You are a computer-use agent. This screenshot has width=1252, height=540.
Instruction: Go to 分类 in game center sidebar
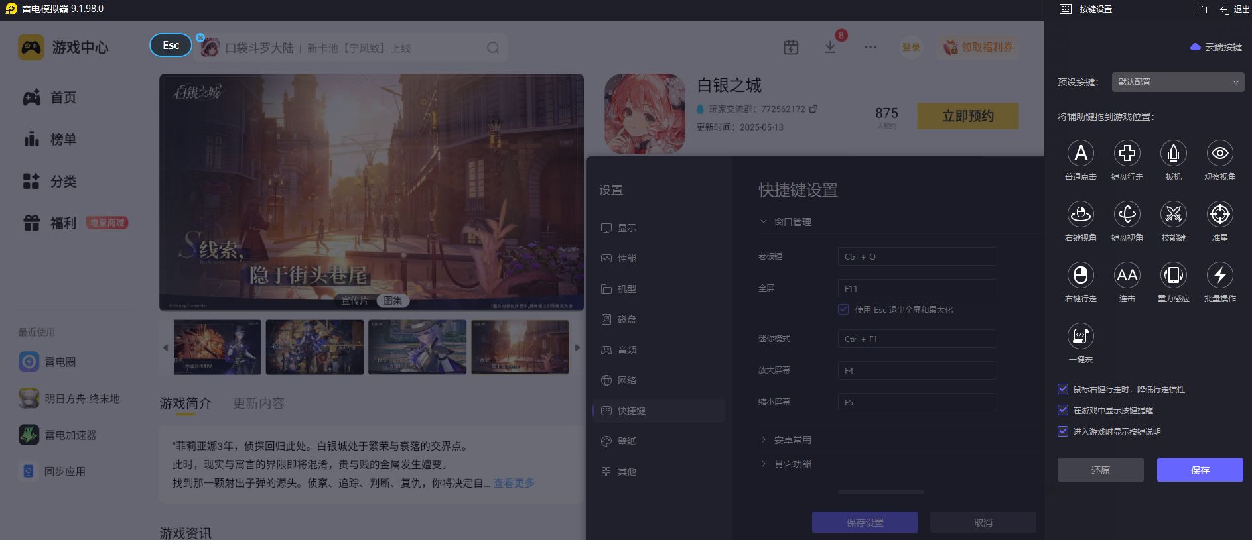pyautogui.click(x=50, y=181)
